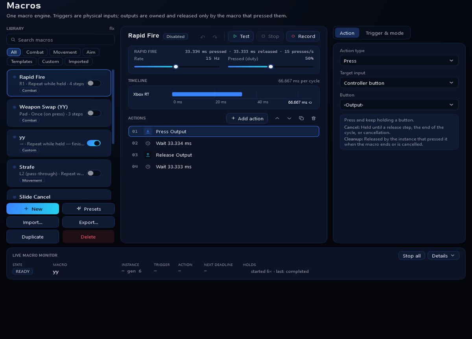Select the Slide Cancel macro card
This screenshot has width=472, height=339.
59,195
